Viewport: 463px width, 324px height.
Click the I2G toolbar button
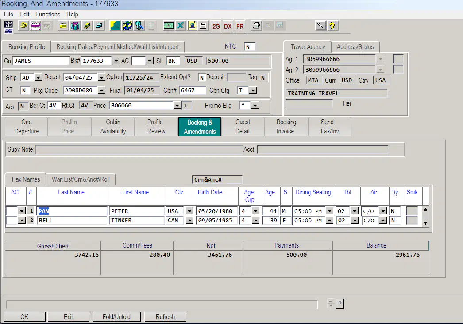pyautogui.click(x=215, y=27)
